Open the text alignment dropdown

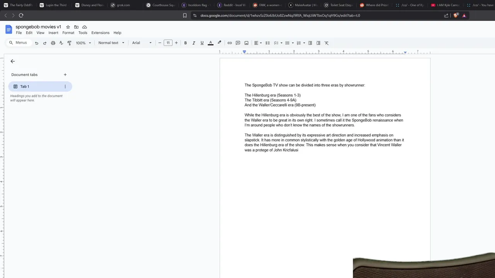point(258,43)
